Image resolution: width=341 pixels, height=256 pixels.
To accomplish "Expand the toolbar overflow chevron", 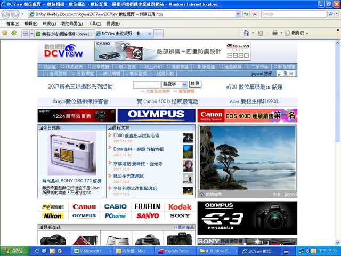I will (x=338, y=30).
